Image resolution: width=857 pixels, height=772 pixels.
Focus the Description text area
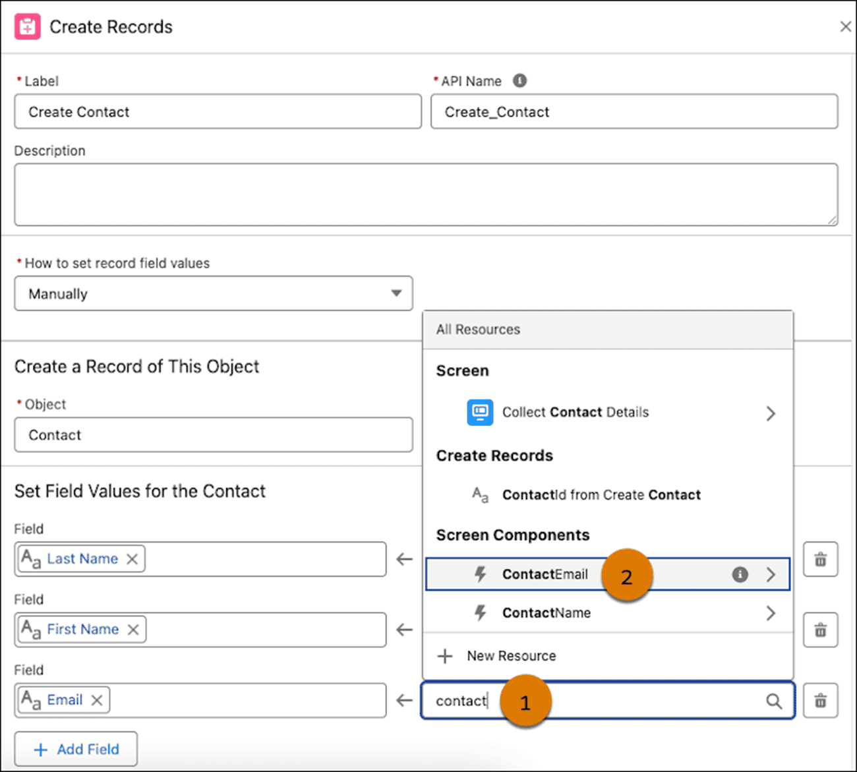click(x=426, y=194)
